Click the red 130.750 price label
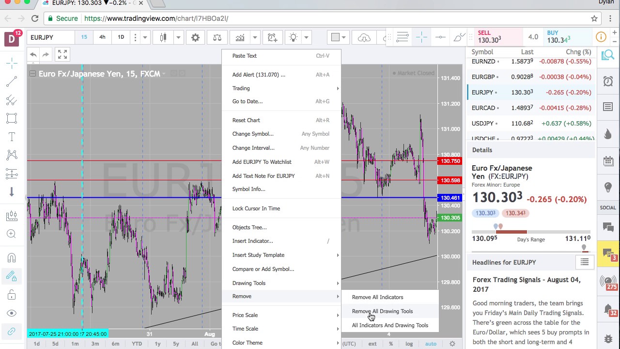 pos(449,161)
